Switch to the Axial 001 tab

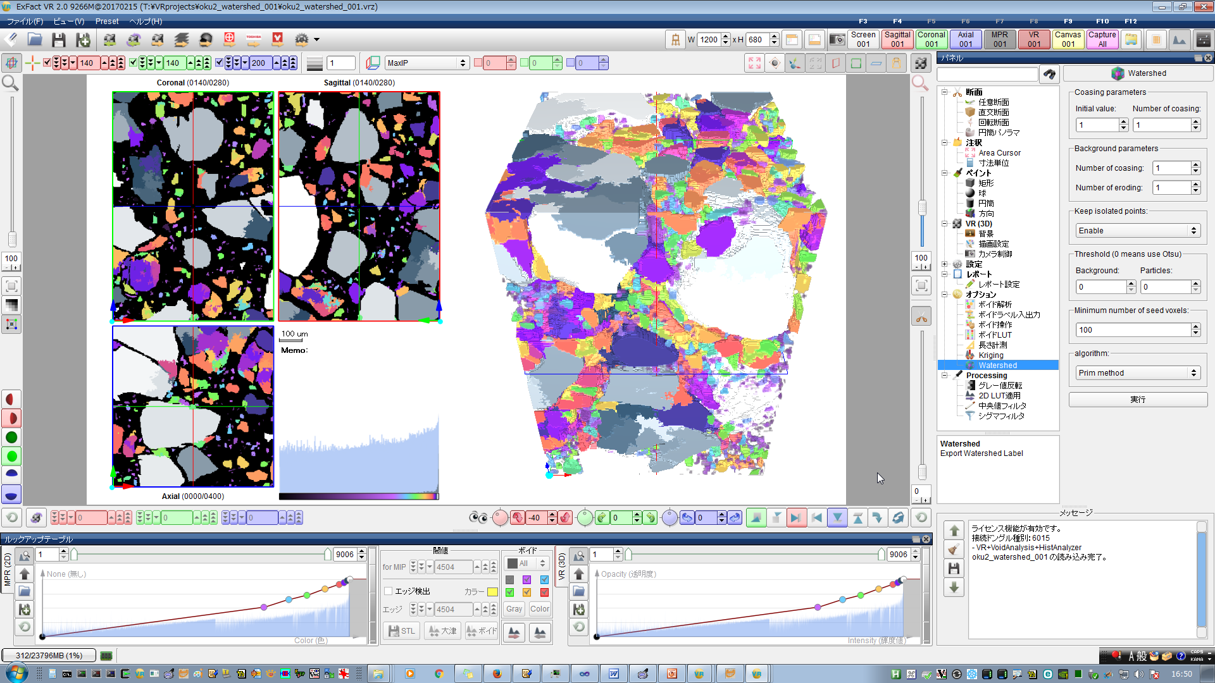(x=965, y=39)
